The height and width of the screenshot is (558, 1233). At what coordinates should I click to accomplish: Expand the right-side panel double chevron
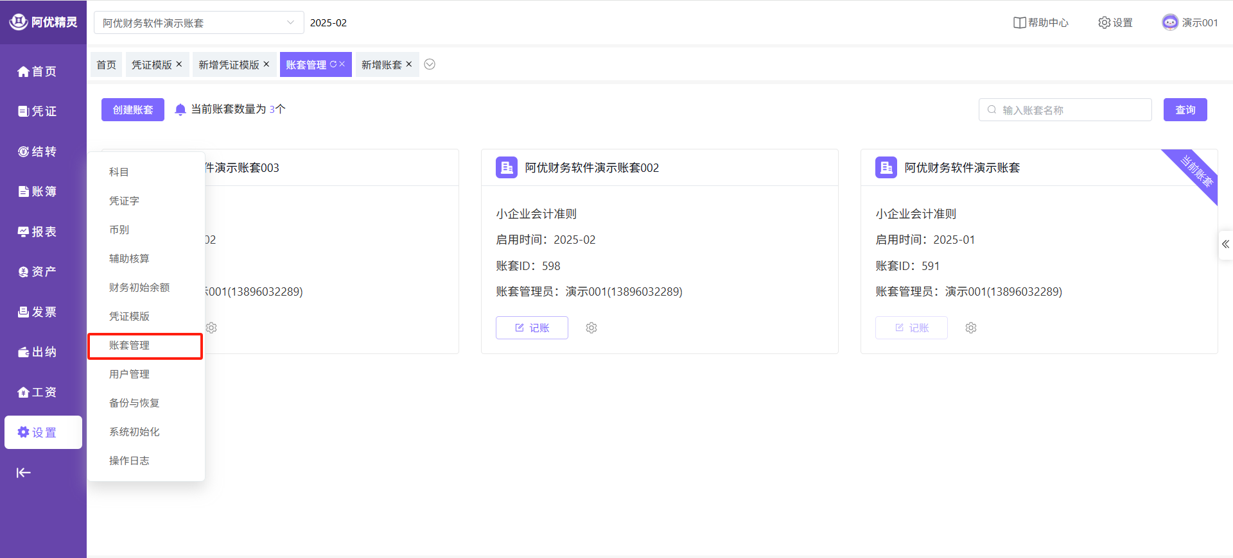tap(1225, 244)
